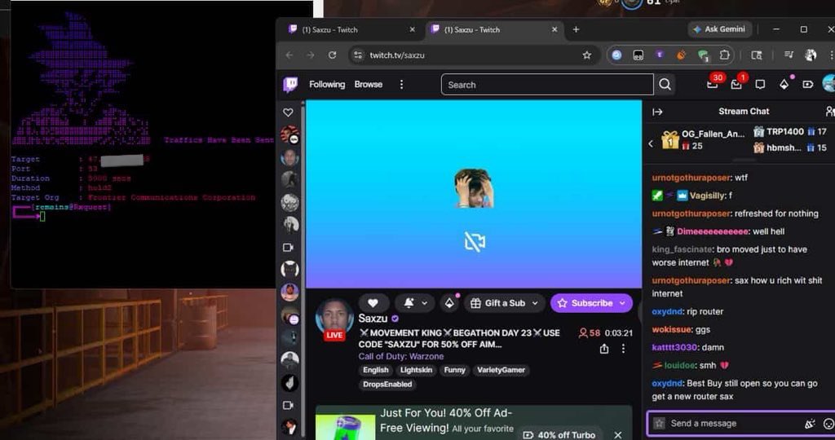
Task: Open the Whispers speech bubble icon
Action: (x=760, y=84)
